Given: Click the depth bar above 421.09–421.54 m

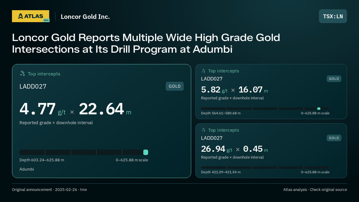Looking at the screenshot, I should [x=265, y=168].
